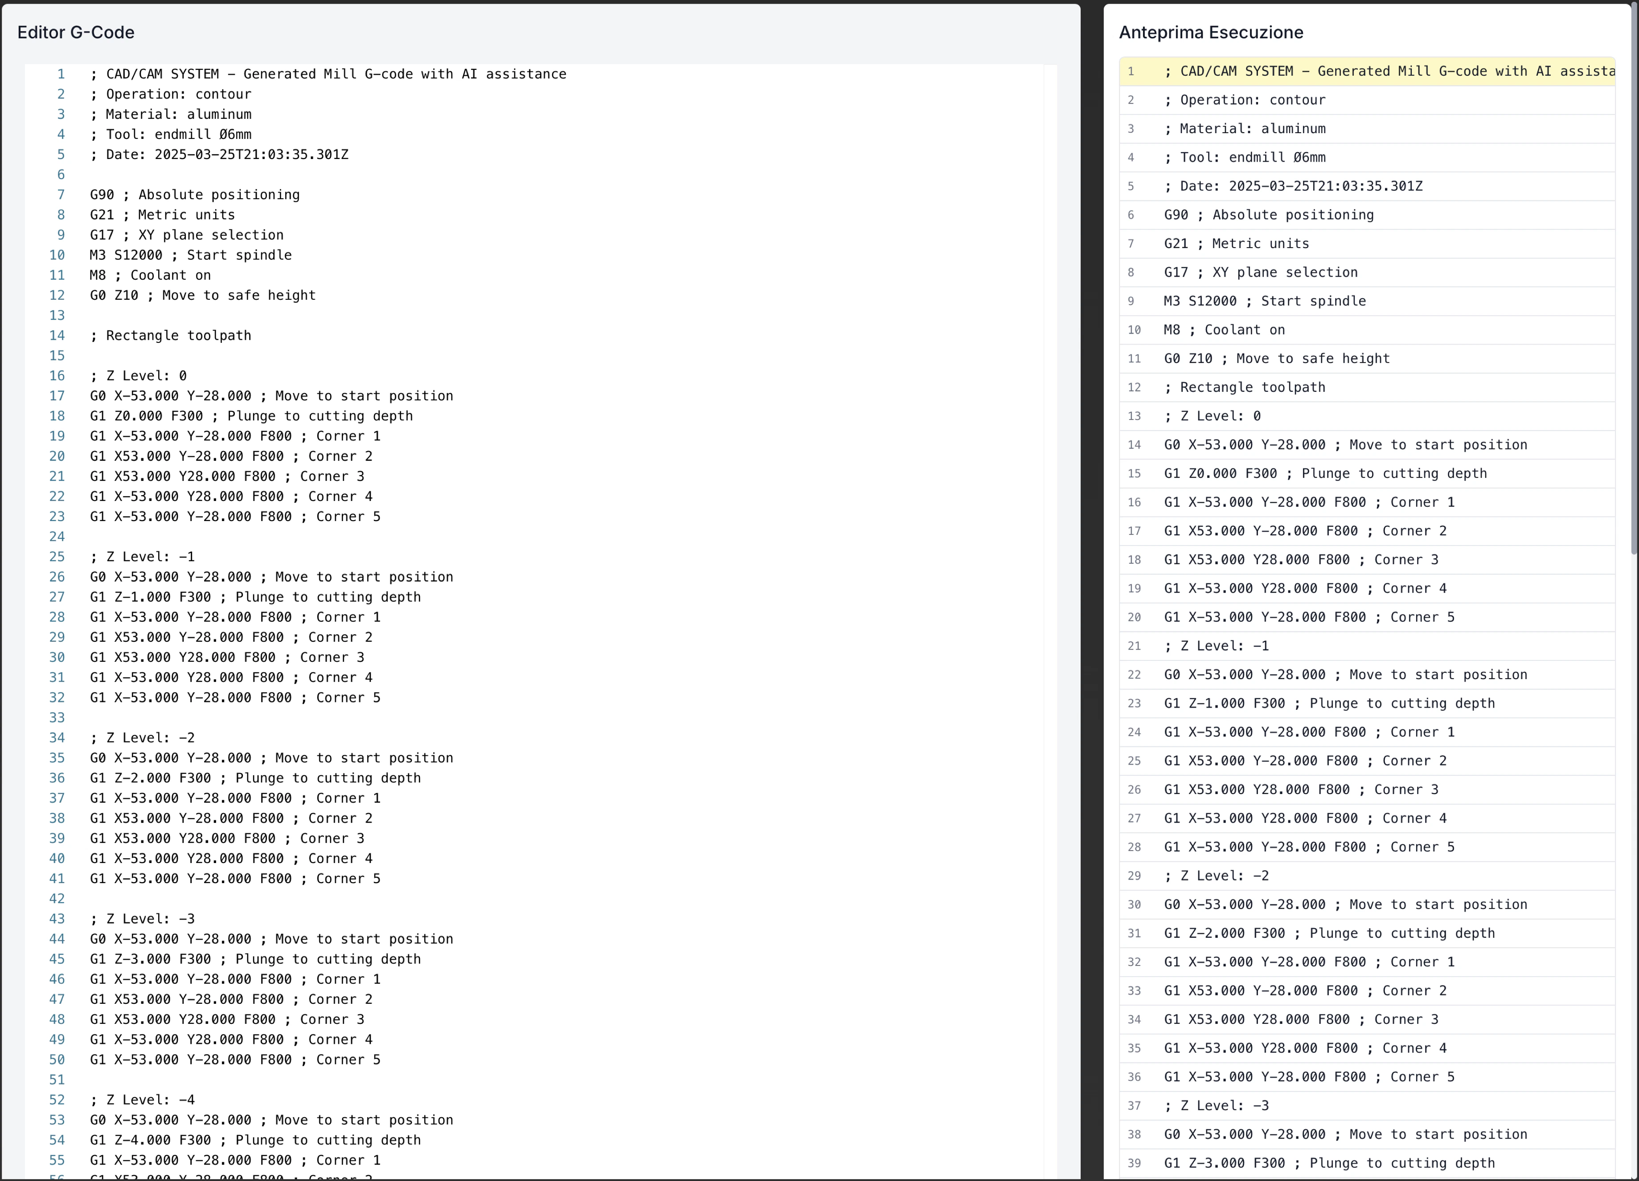
Task: Select preview row 21 '; Z Level: -1'
Action: click(1367, 647)
